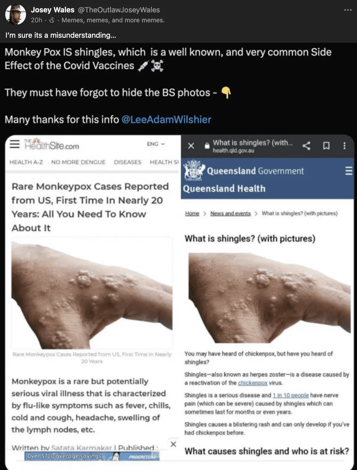This screenshot has width=357, height=470.
Task: Follow the chickenpox hyperlink
Action: coord(253,383)
